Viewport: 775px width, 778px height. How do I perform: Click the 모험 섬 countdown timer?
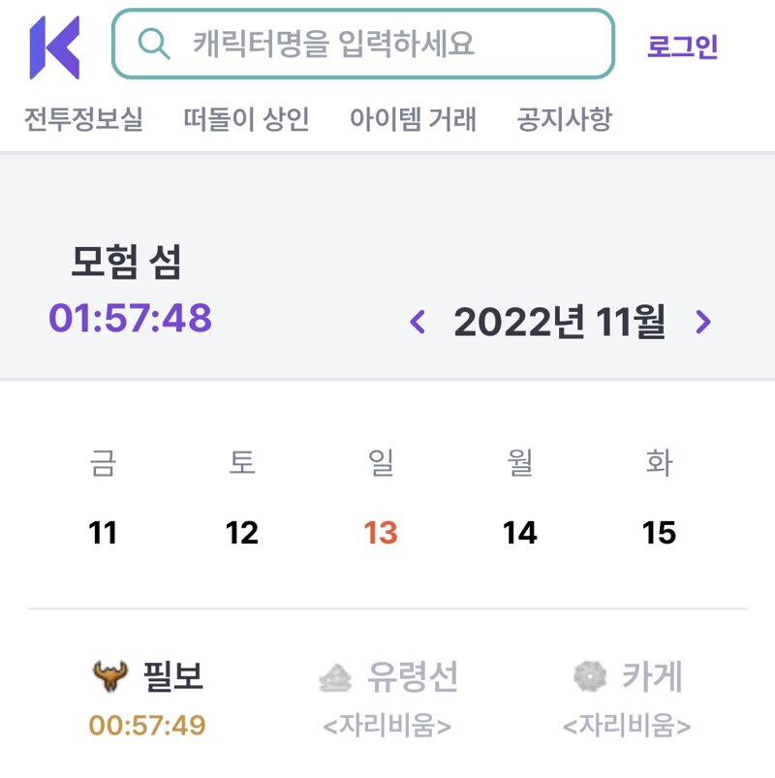click(131, 318)
